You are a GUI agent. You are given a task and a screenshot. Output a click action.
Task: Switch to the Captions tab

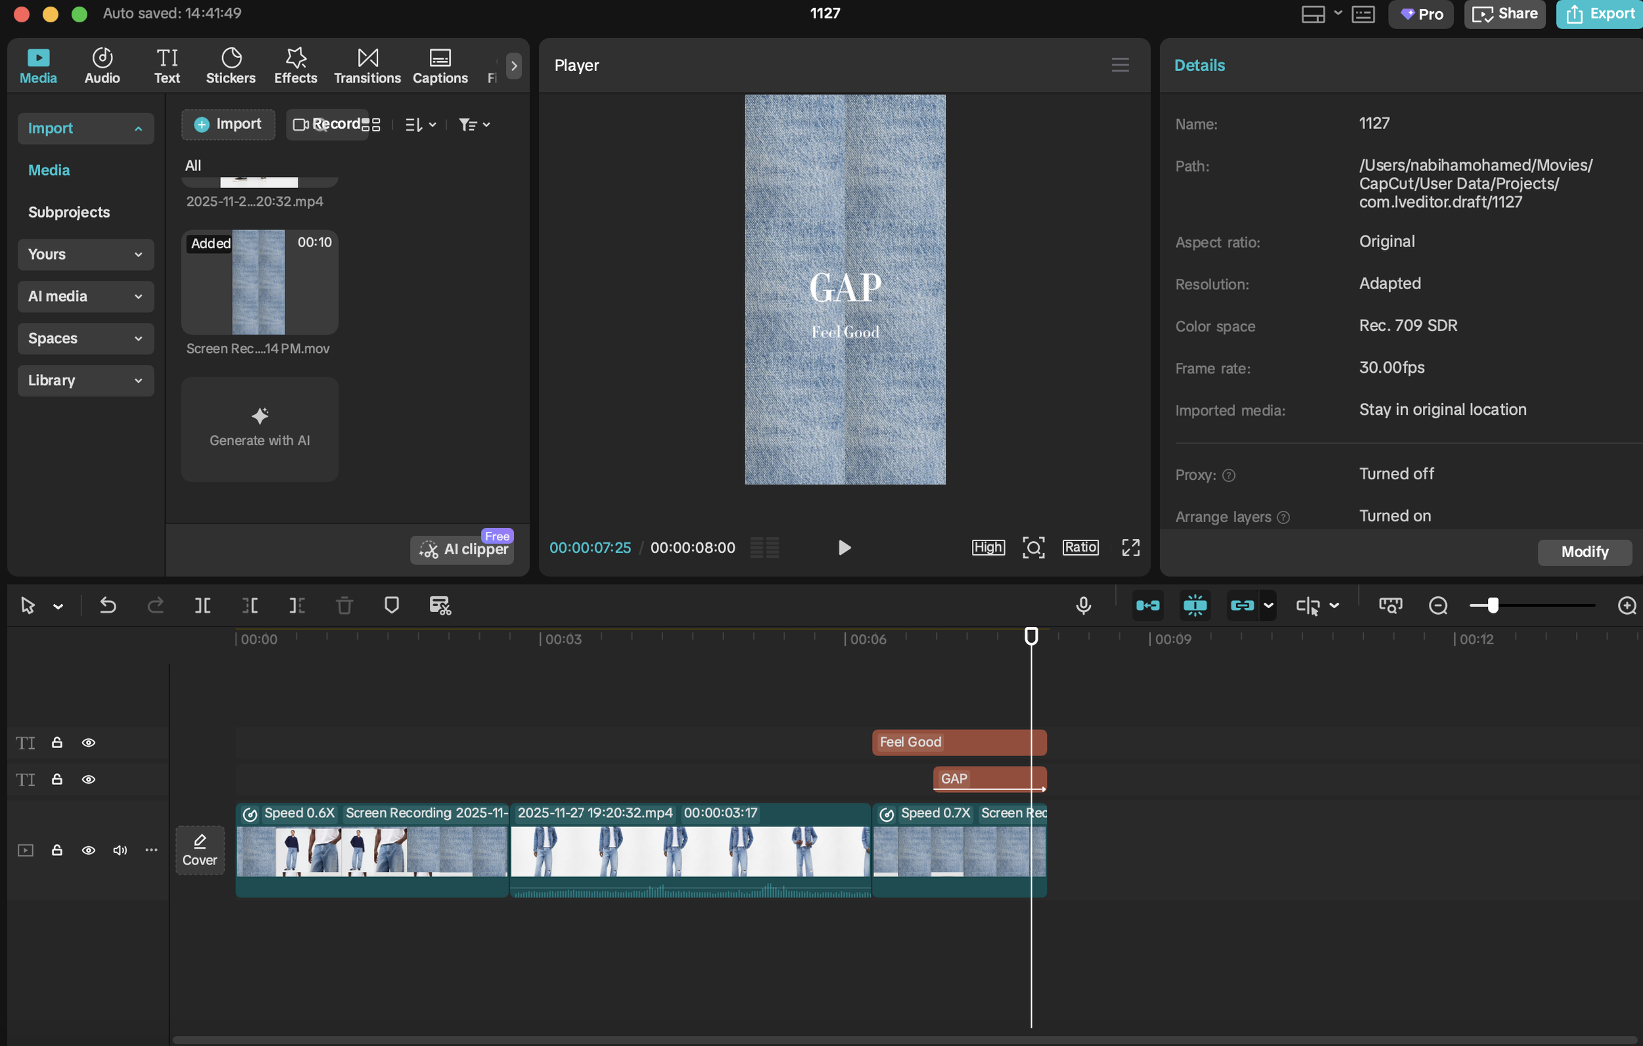pos(440,66)
